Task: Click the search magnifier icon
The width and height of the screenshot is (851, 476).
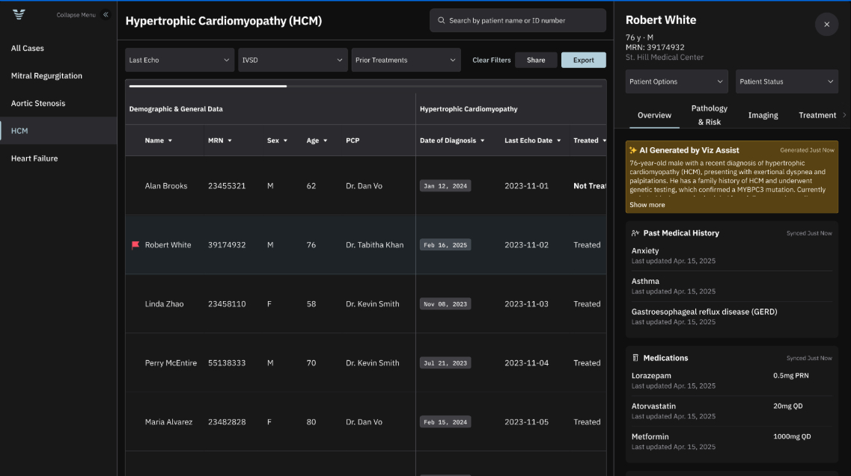Action: coord(441,21)
